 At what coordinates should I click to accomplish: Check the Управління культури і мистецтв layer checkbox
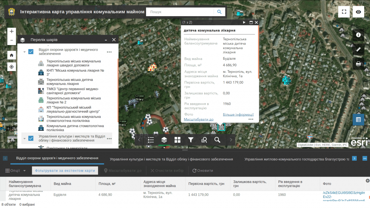31,138
